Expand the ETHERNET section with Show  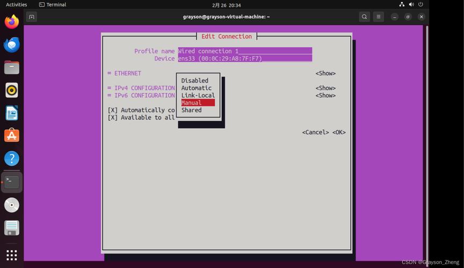click(325, 73)
